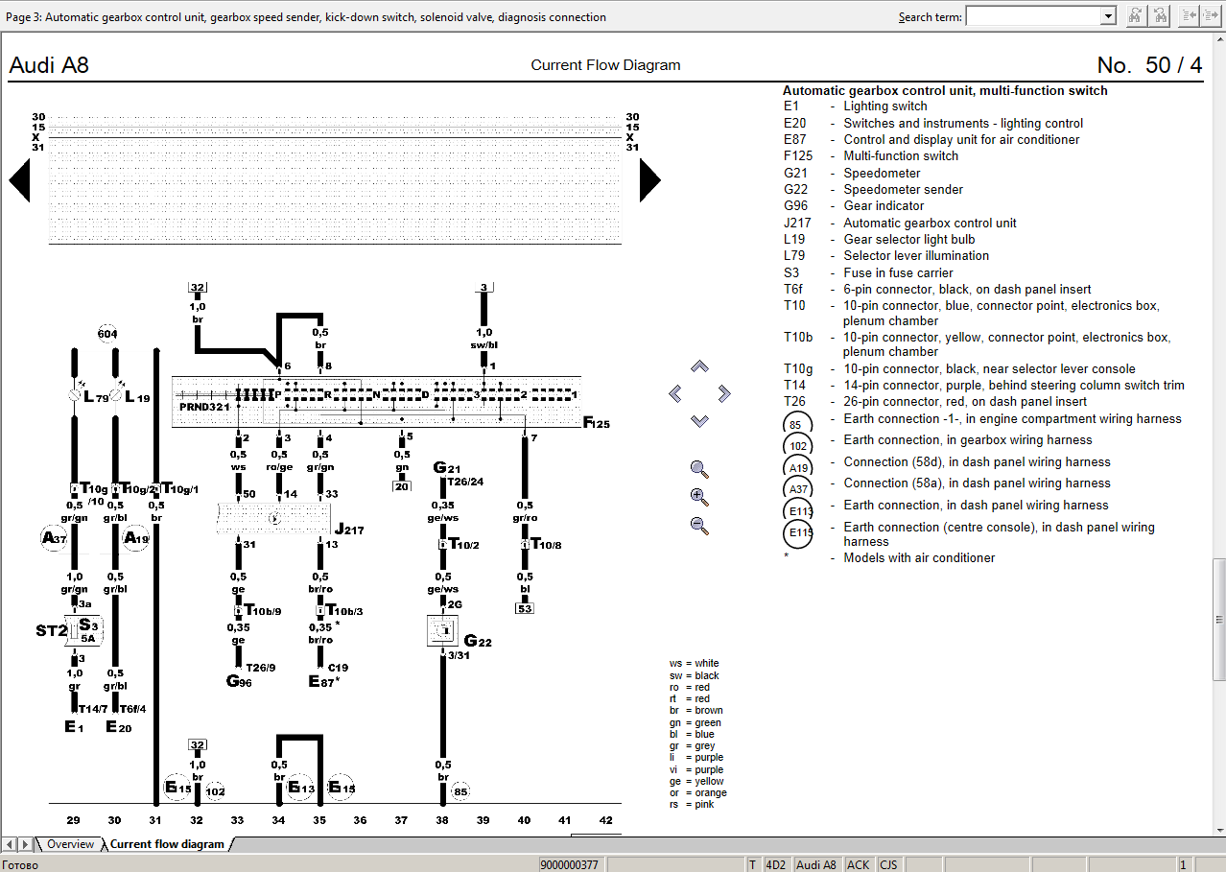The height and width of the screenshot is (872, 1226).
Task: Jump to previous search hit arrow icon
Action: [x=1190, y=15]
